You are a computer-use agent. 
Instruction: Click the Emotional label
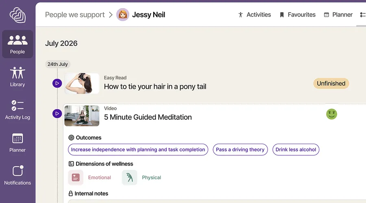(x=100, y=177)
